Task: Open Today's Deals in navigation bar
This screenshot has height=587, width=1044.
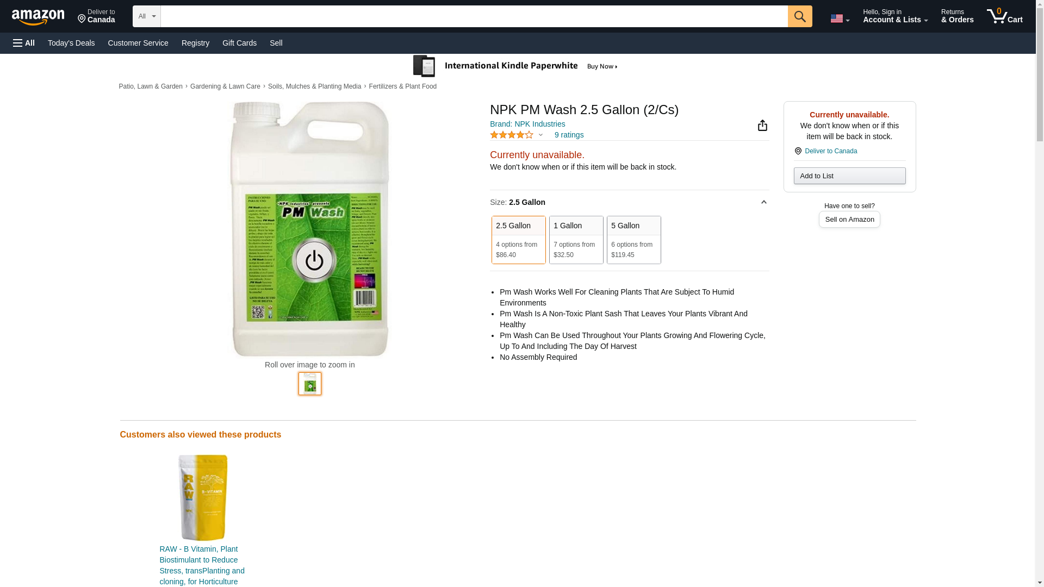Action: (71, 43)
